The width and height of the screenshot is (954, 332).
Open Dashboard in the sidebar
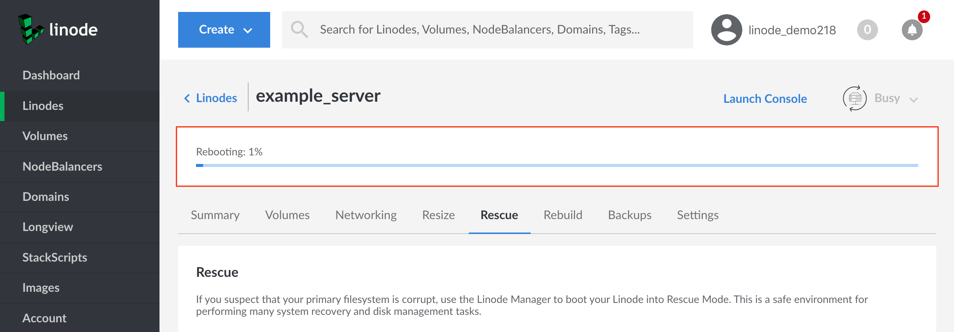click(51, 75)
